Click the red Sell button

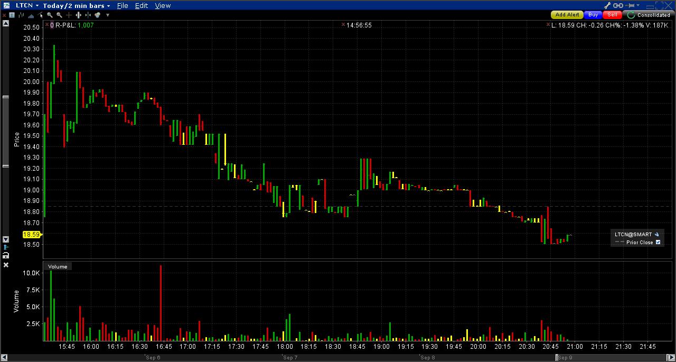click(x=612, y=15)
